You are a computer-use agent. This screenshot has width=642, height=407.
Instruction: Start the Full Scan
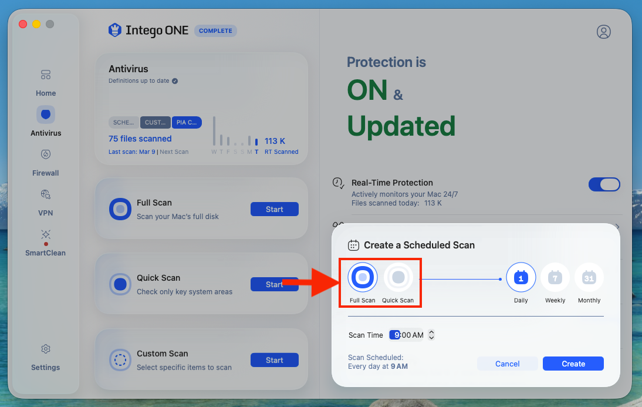pos(274,209)
